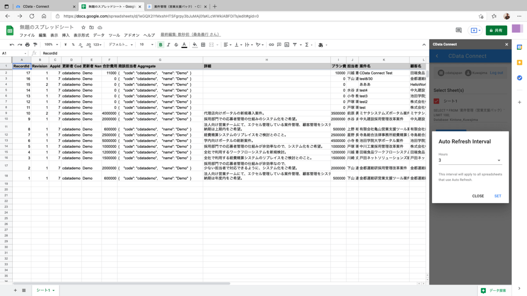Open Google Calendar side panel

click(x=520, y=47)
